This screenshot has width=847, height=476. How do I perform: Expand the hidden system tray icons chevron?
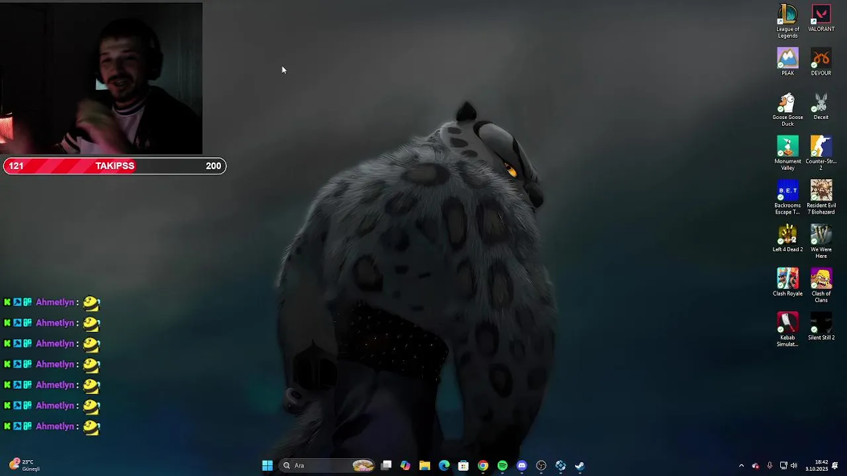pos(741,465)
